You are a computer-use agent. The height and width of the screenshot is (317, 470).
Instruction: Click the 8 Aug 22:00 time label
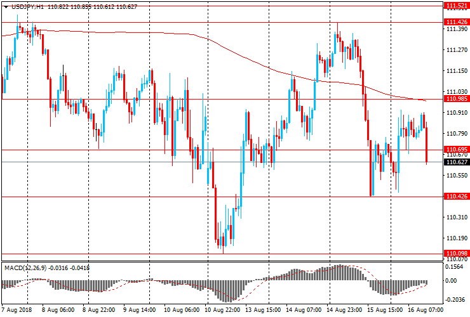click(x=98, y=309)
